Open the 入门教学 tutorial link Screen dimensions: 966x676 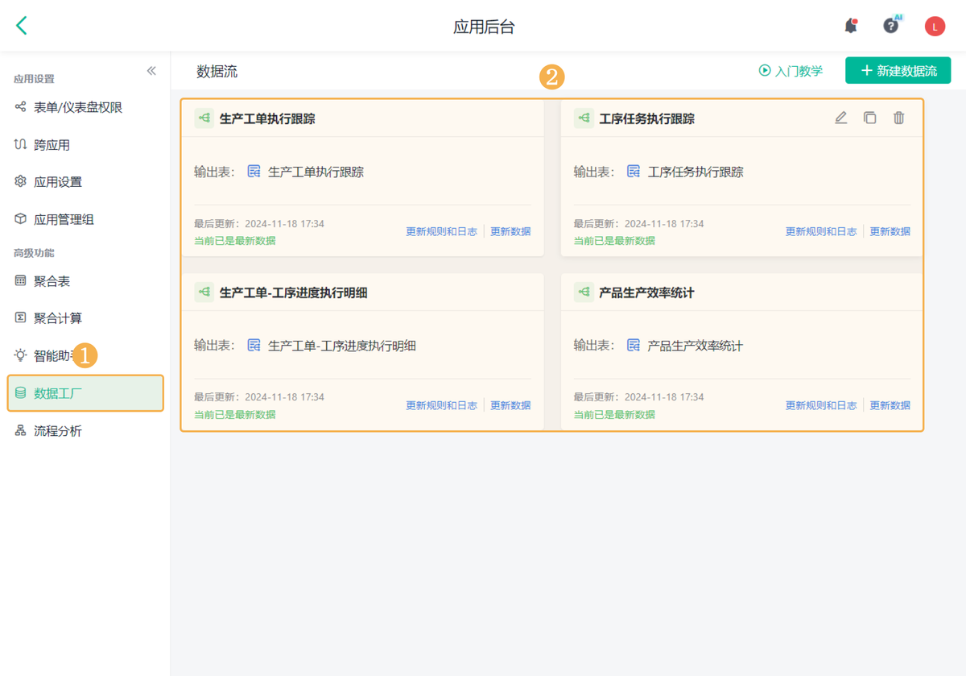pos(791,71)
